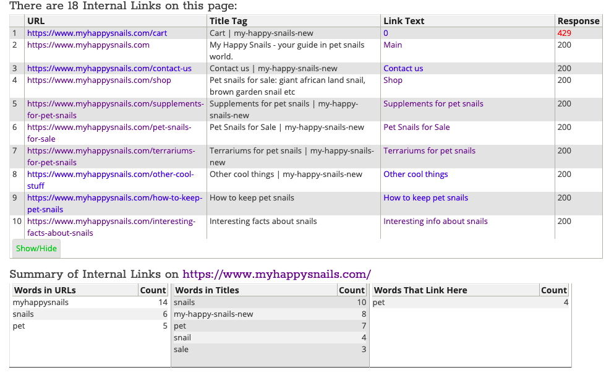614x375 pixels.
Task: Select count 10 for snails in titles
Action: [x=362, y=302]
